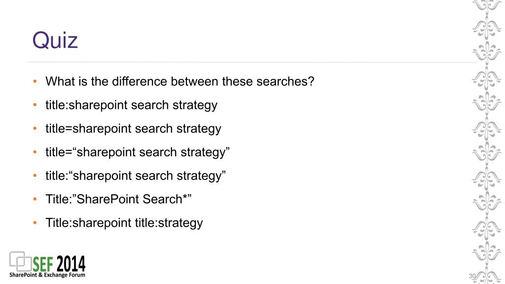Image resolution: width=505 pixels, height=284 pixels.
Task: Click the bullet before title=sharepoint line
Action: [35, 129]
